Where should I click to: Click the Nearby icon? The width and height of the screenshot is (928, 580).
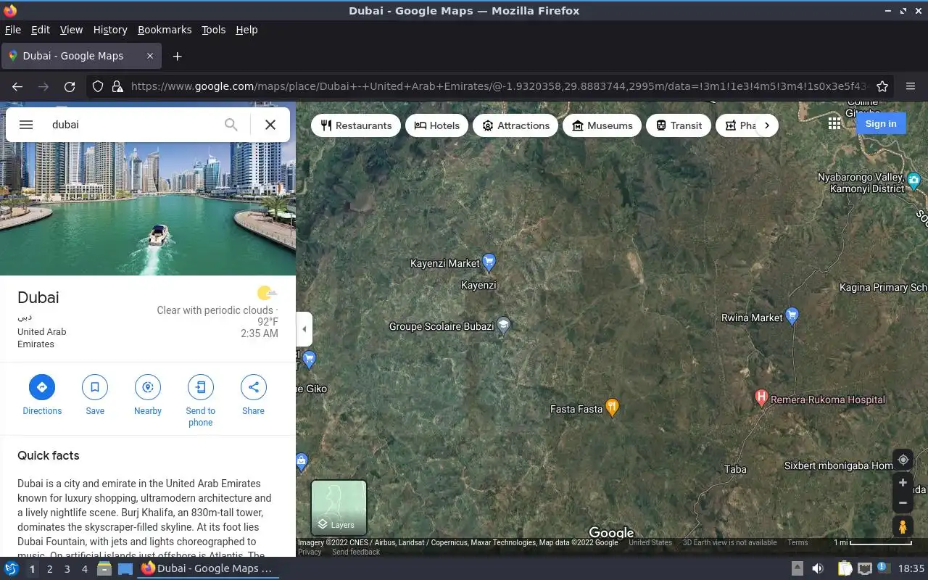(x=148, y=387)
